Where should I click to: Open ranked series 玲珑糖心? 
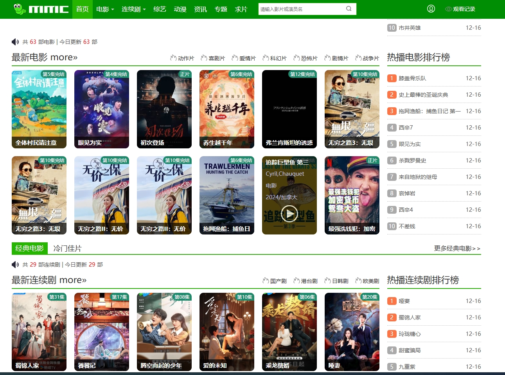click(410, 334)
